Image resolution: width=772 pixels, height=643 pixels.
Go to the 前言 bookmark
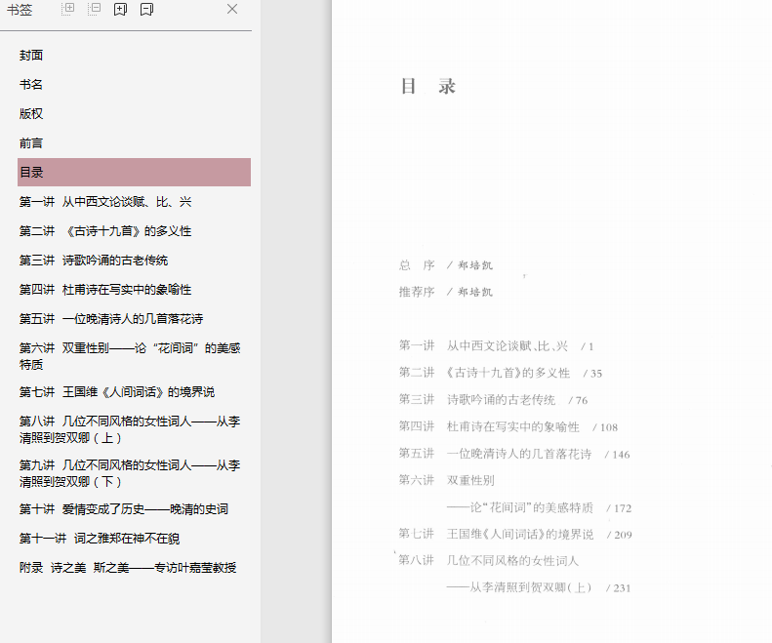31,143
